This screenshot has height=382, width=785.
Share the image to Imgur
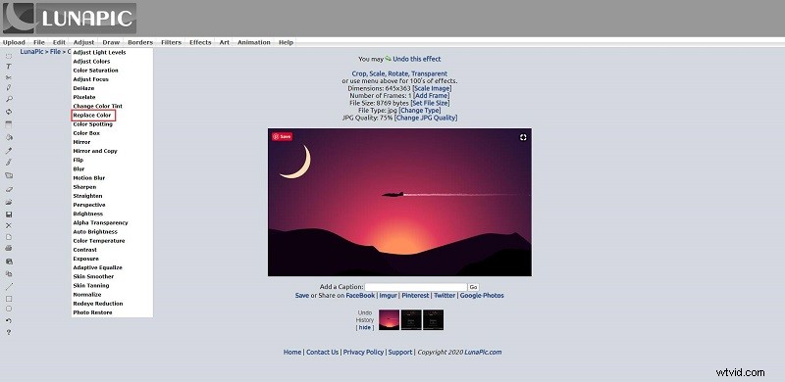point(388,296)
